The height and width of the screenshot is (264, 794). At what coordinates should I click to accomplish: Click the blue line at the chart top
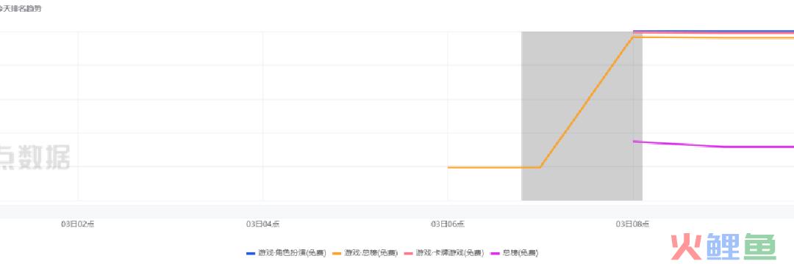[x=713, y=32]
